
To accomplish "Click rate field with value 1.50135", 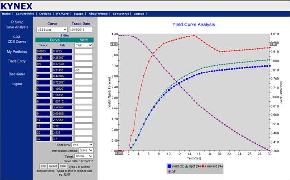I will click(x=63, y=95).
